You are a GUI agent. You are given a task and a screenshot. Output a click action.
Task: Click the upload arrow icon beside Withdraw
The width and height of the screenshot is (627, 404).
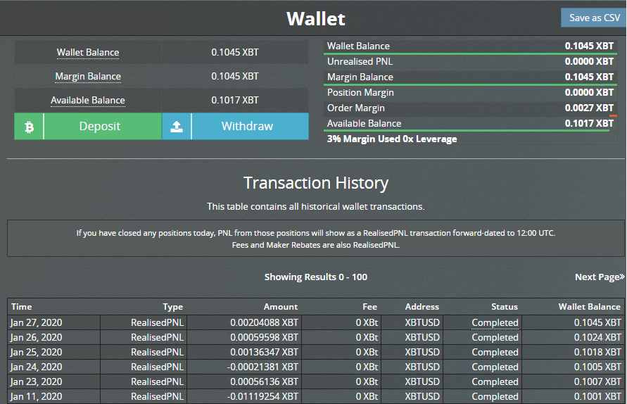(177, 127)
